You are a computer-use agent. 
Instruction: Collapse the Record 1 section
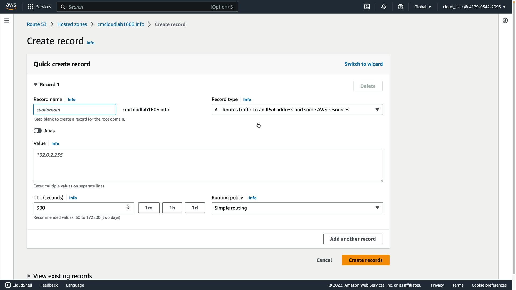35,85
